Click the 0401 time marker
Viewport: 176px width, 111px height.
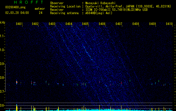[x=19, y=24]
